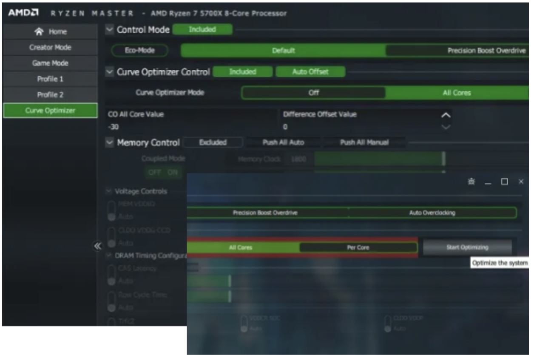Collapse the Control Mode section
This screenshot has width=534, height=355.
coord(110,30)
